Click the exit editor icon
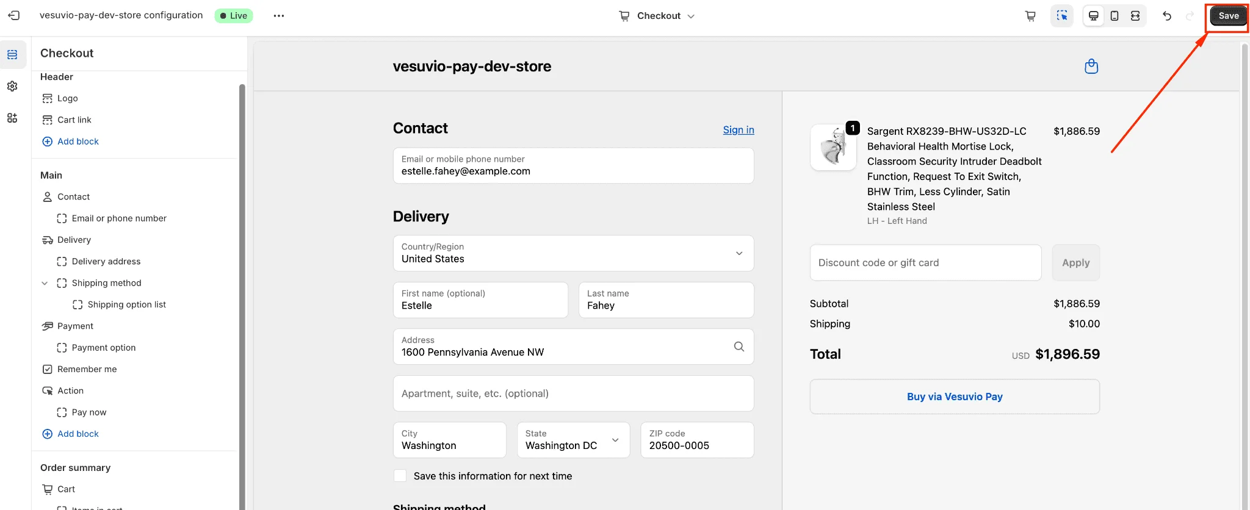Viewport: 1250px width, 510px height. click(14, 16)
